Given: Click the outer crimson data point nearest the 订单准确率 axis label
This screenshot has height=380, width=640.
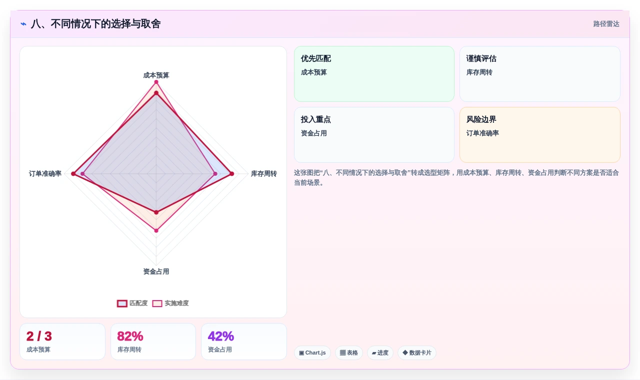Looking at the screenshot, I should pyautogui.click(x=73, y=174).
